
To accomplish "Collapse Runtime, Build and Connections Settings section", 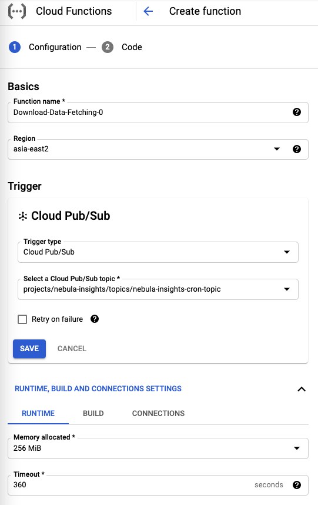I will coord(302,389).
